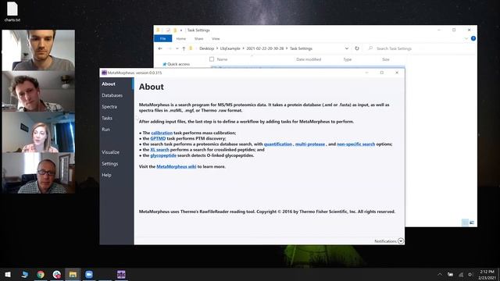
Task: Click the Search Task Settings field
Action: pyautogui.click(x=419, y=48)
